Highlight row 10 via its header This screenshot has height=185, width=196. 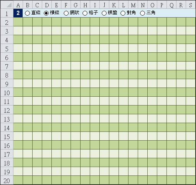pyautogui.click(x=7, y=92)
